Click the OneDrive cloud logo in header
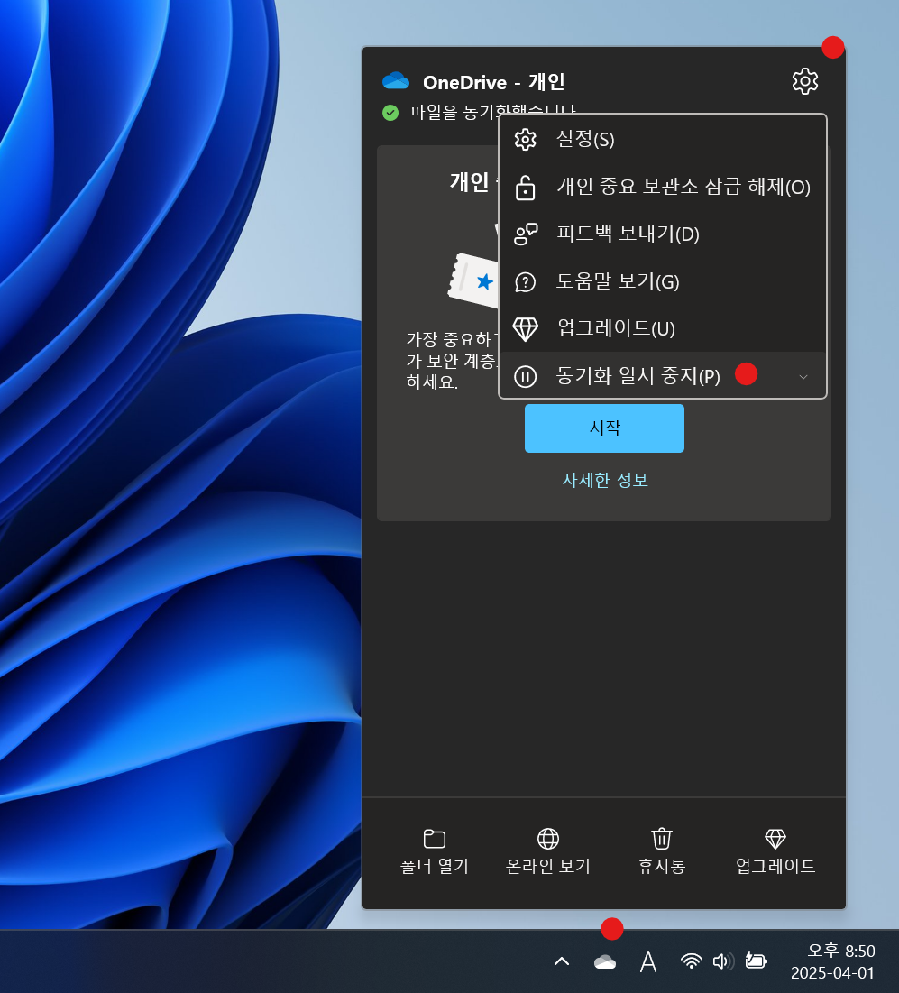The image size is (899, 993). [x=397, y=81]
